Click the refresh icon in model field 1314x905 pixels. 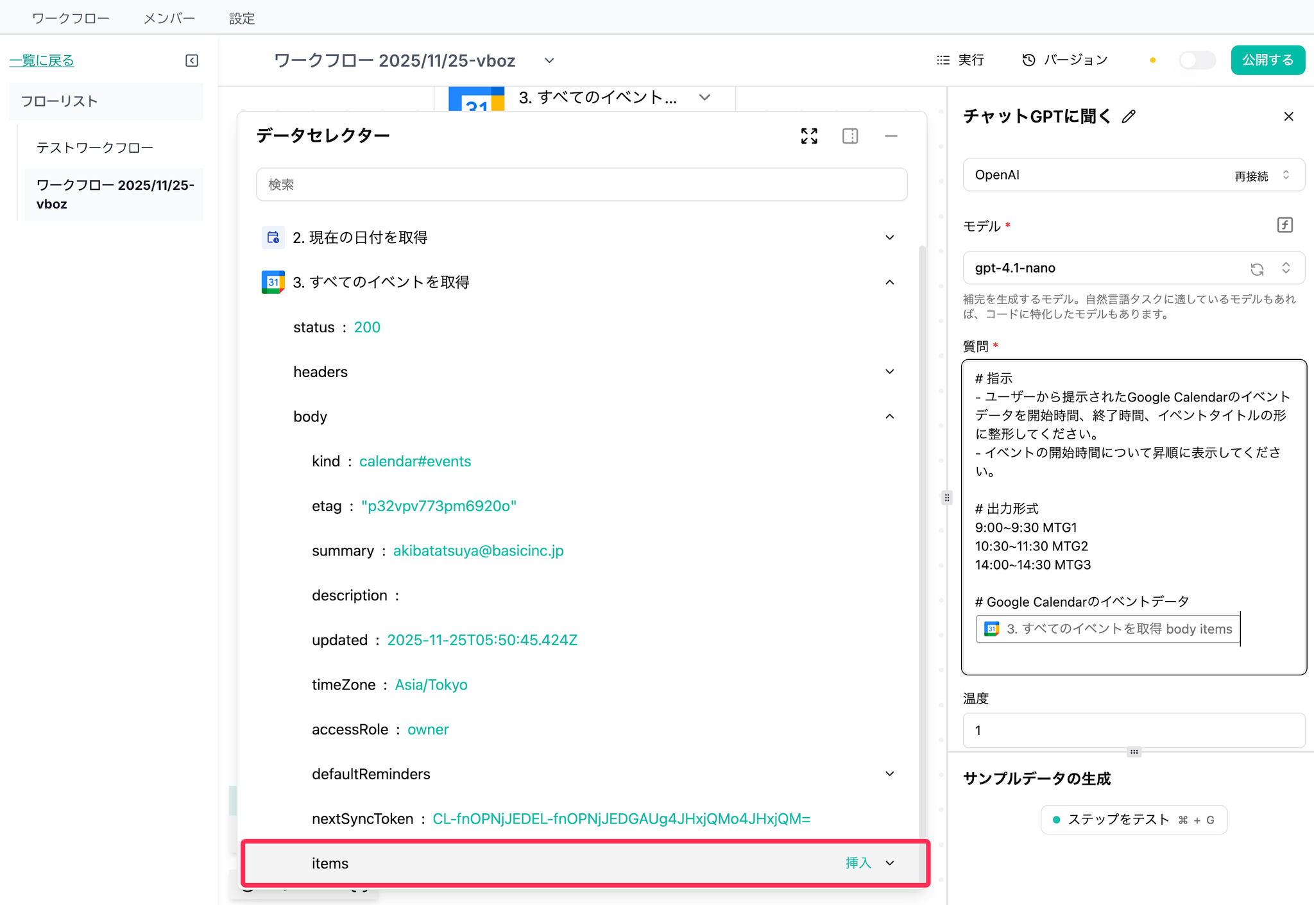(x=1257, y=269)
